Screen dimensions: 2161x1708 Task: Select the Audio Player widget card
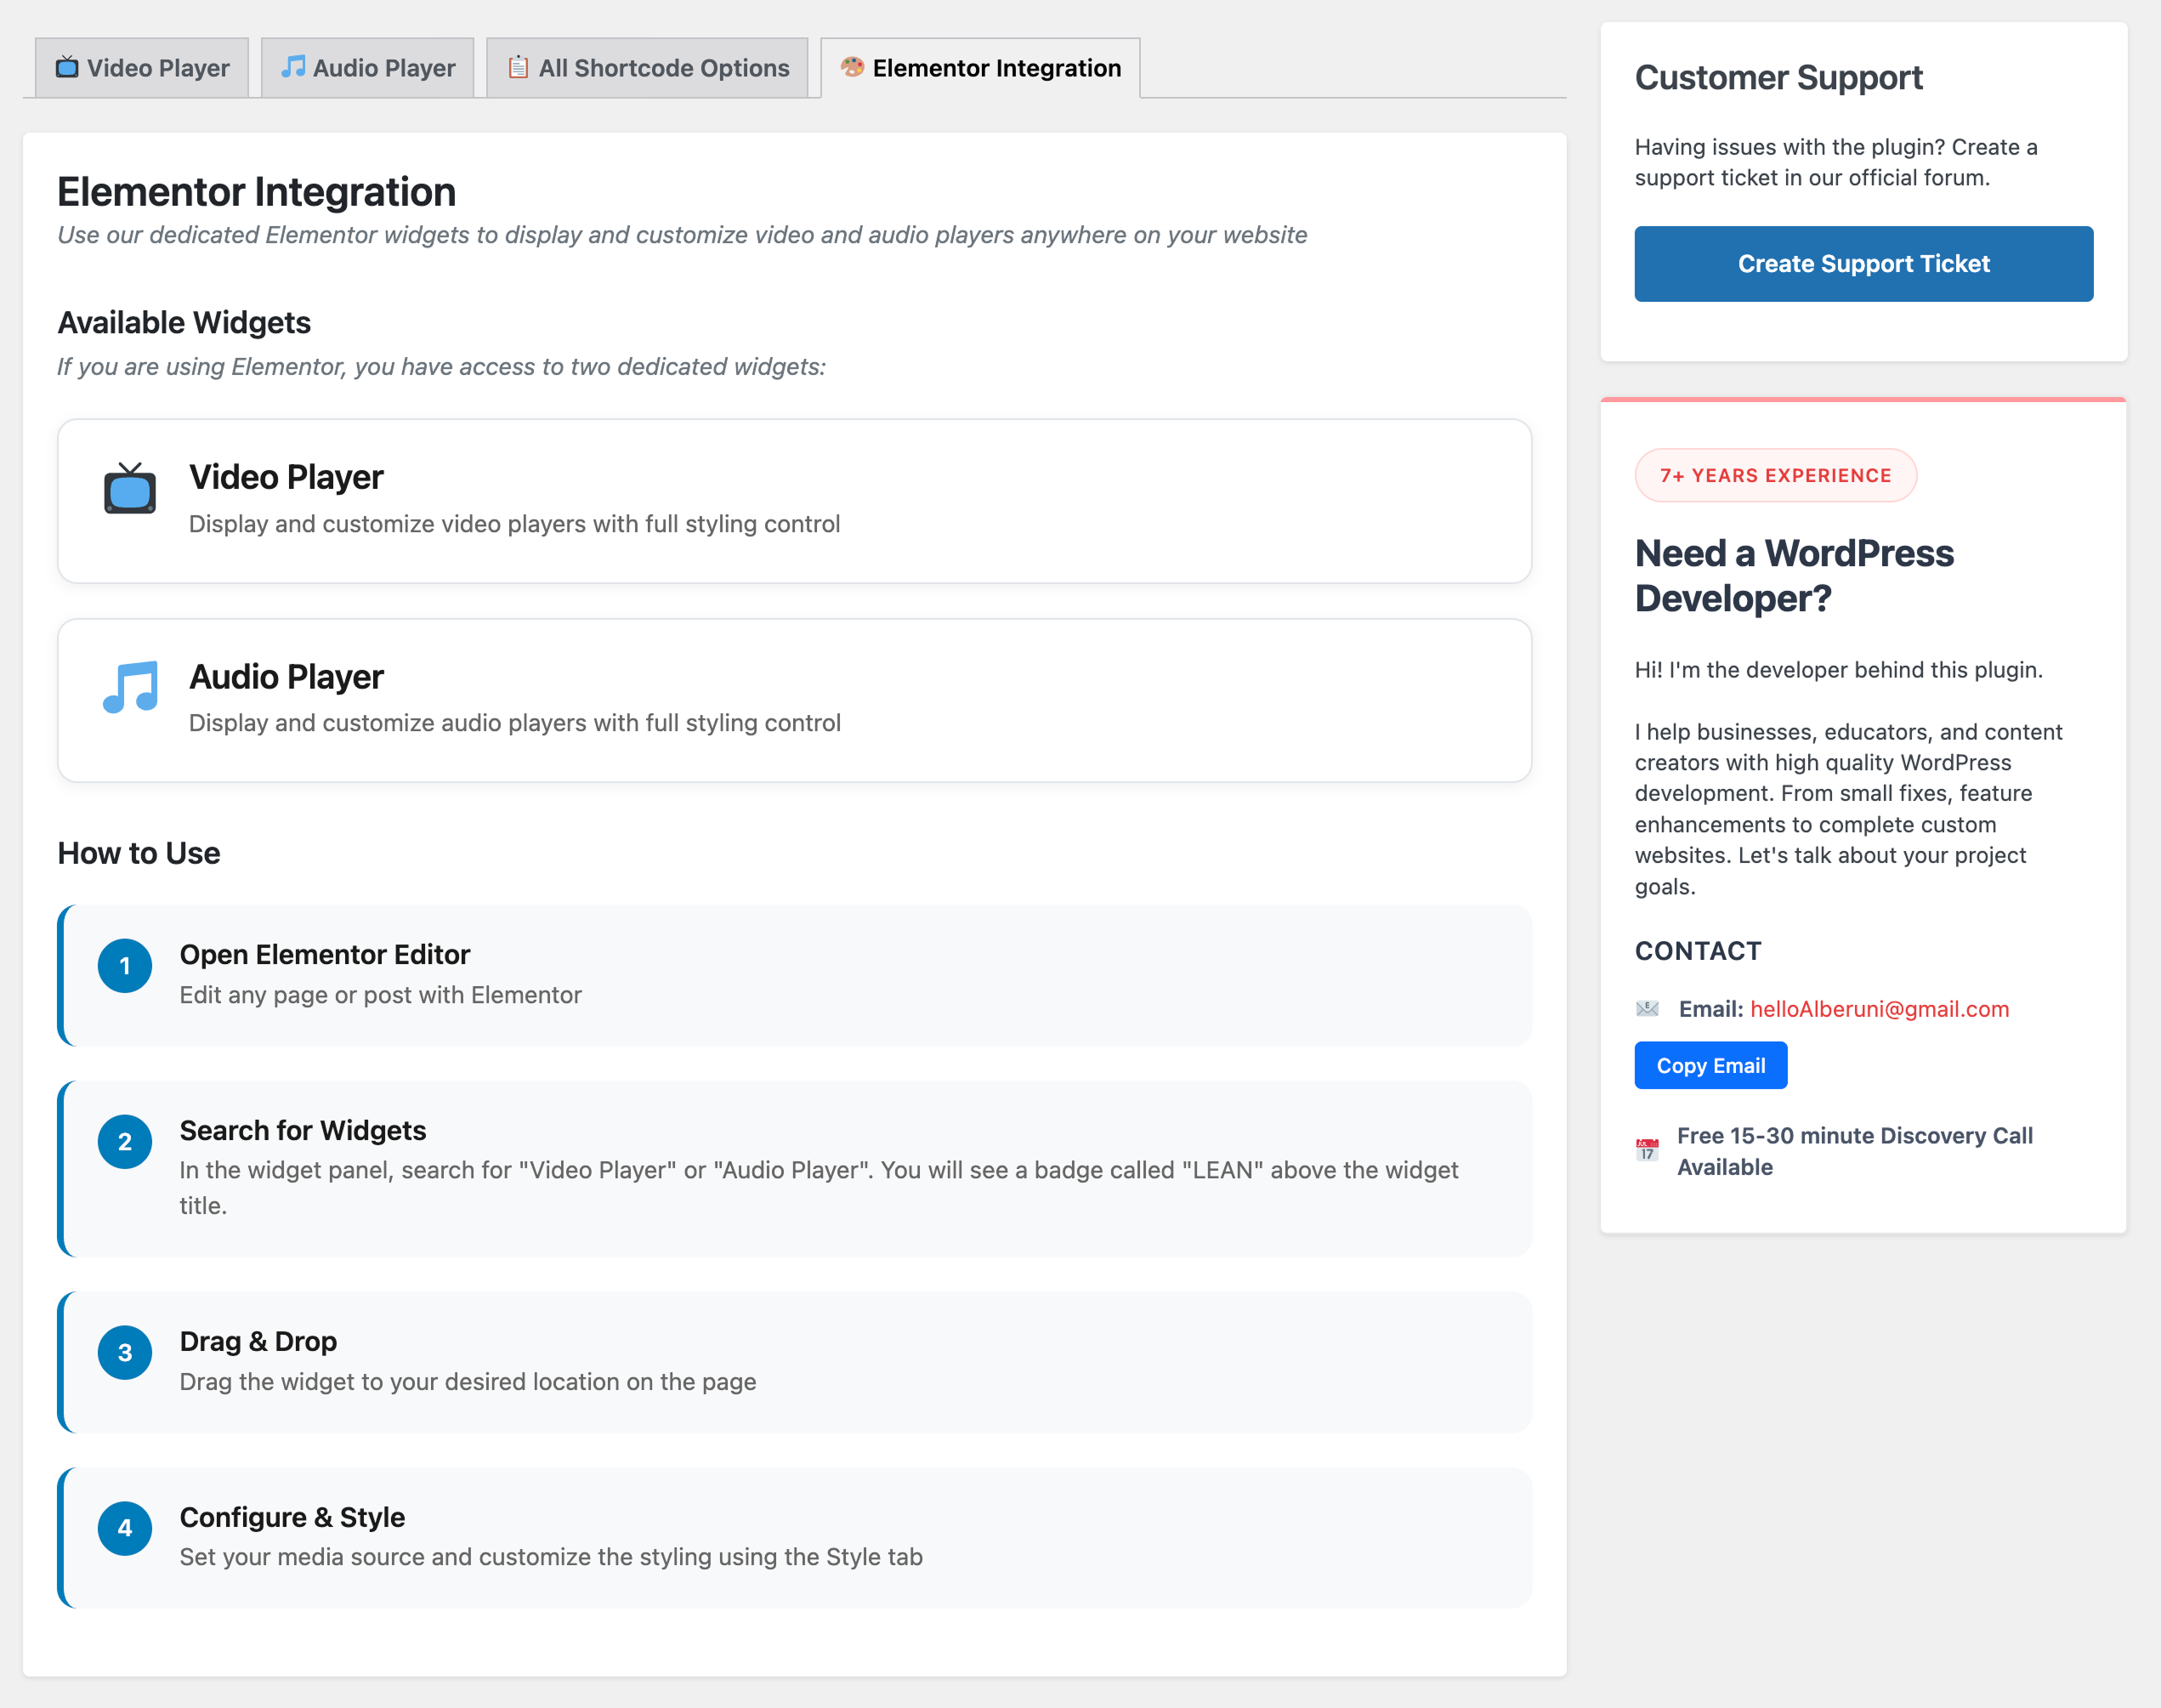[x=794, y=700]
